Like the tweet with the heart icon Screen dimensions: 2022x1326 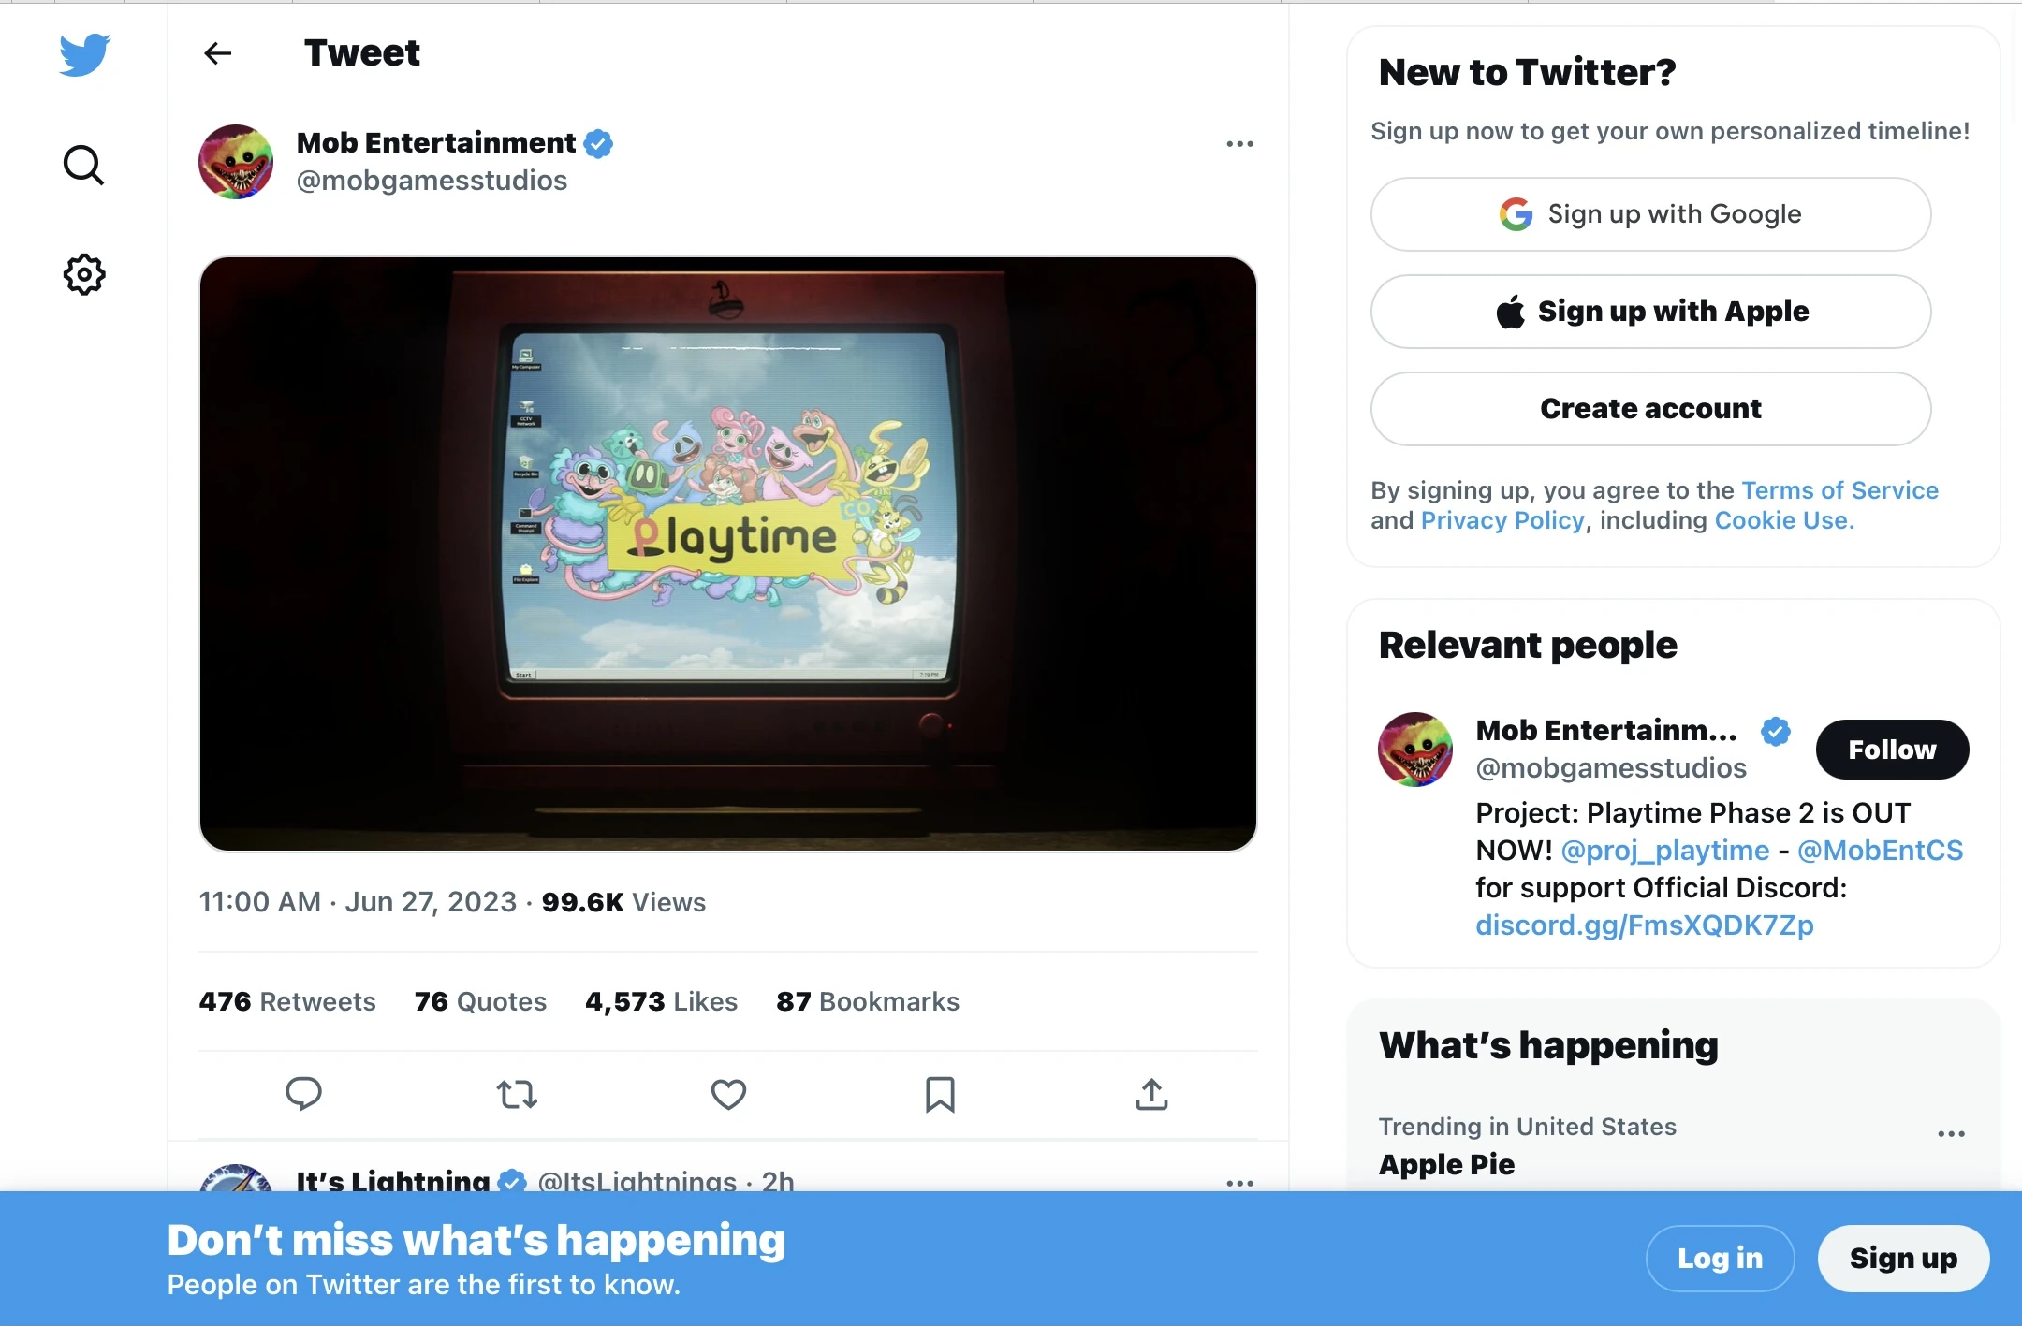[728, 1093]
